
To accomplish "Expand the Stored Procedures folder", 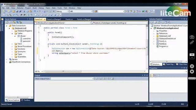I will (x=12, y=46).
